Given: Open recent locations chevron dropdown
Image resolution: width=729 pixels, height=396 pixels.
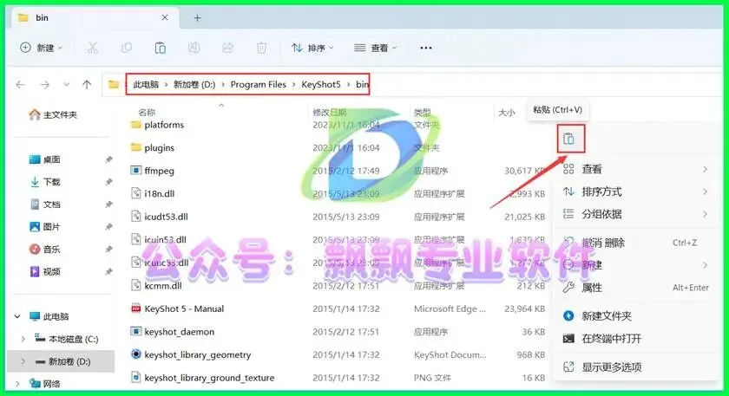Looking at the screenshot, I should tap(67, 85).
